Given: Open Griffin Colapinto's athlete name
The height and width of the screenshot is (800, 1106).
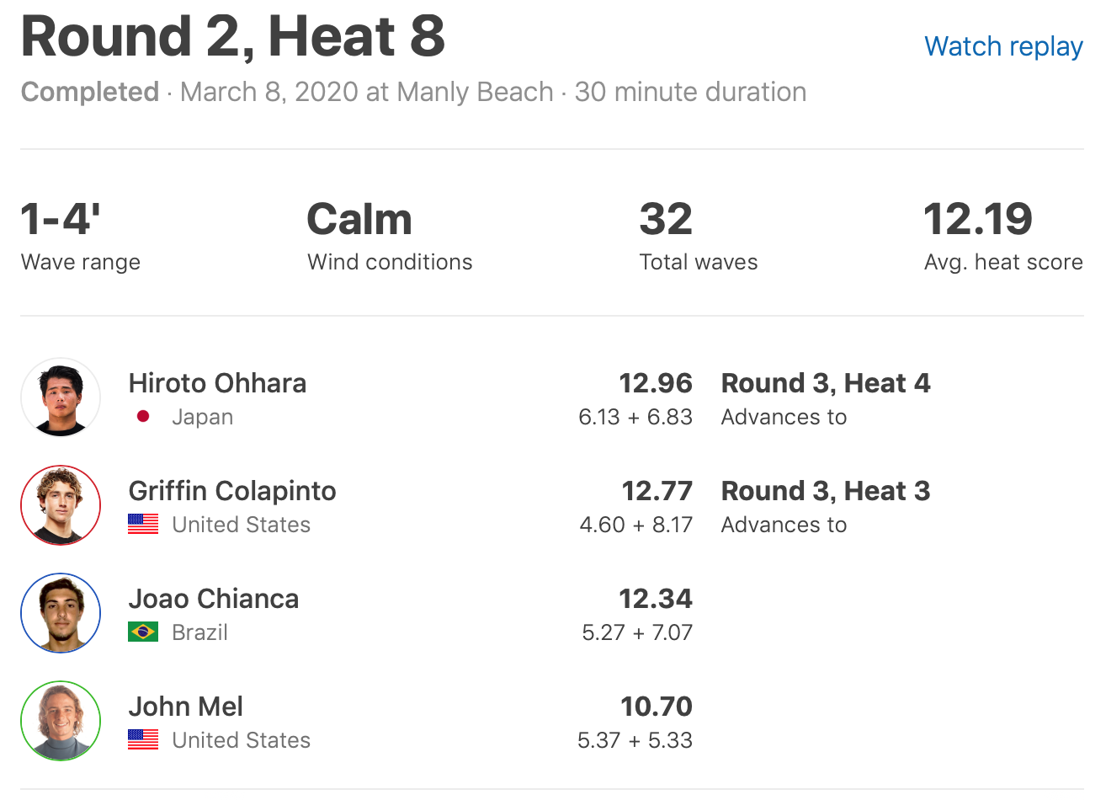Looking at the screenshot, I should 232,491.
